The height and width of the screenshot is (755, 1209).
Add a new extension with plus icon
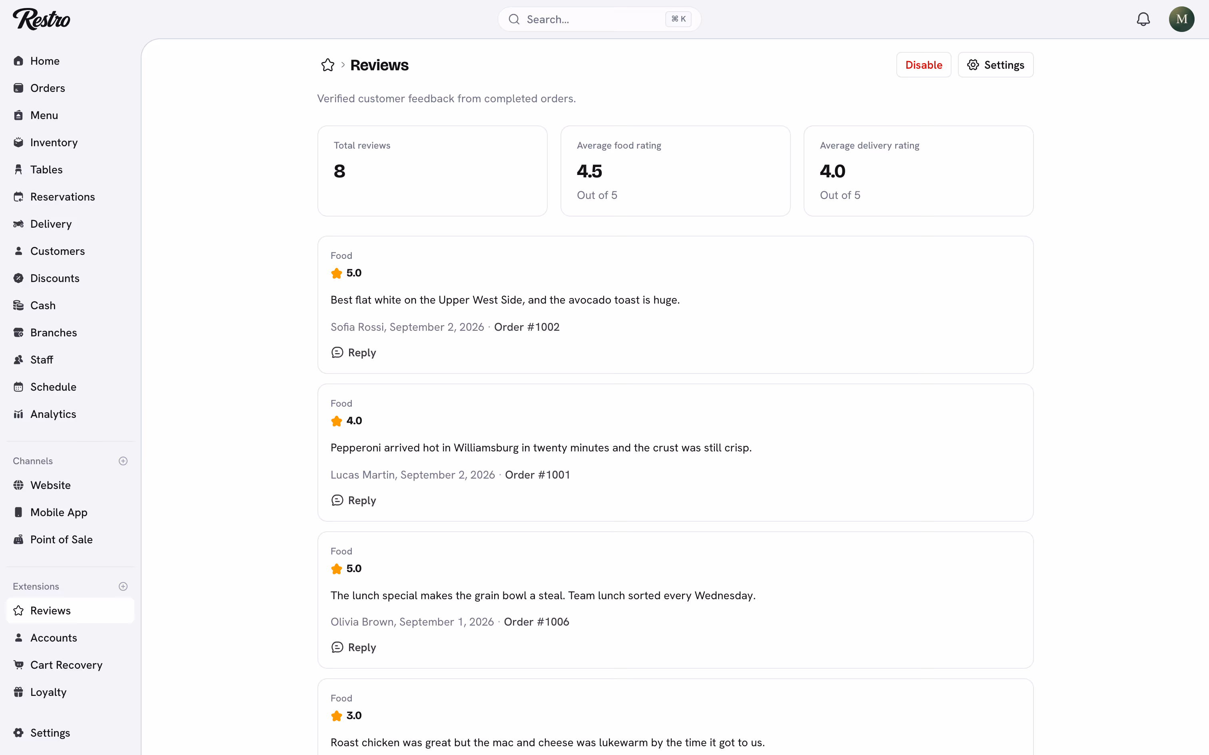pos(123,586)
